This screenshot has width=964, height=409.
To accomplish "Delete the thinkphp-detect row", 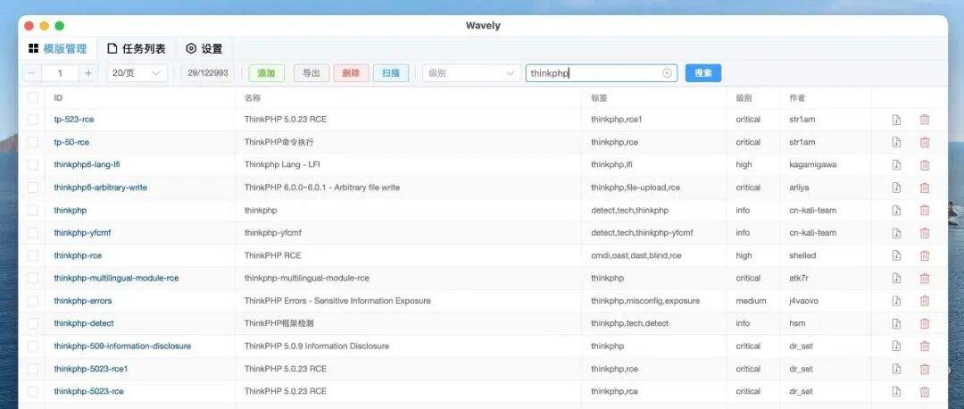I will pos(924,323).
